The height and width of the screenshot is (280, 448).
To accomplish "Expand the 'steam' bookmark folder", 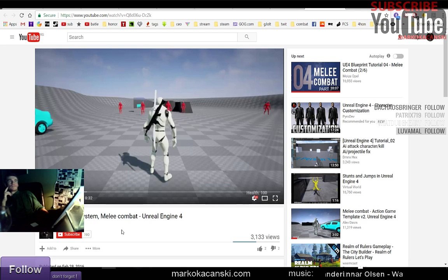I will (x=222, y=24).
